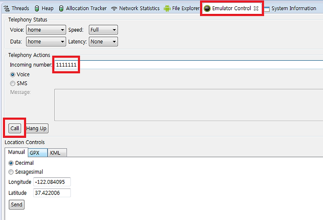Select the Manual location tab

click(16, 152)
